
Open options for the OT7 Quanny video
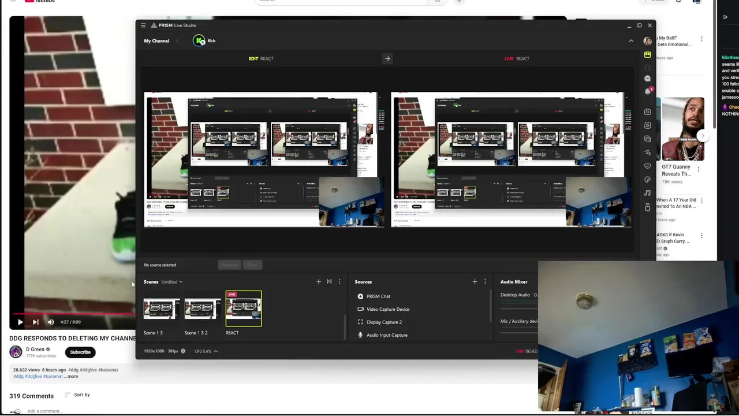pos(699,169)
